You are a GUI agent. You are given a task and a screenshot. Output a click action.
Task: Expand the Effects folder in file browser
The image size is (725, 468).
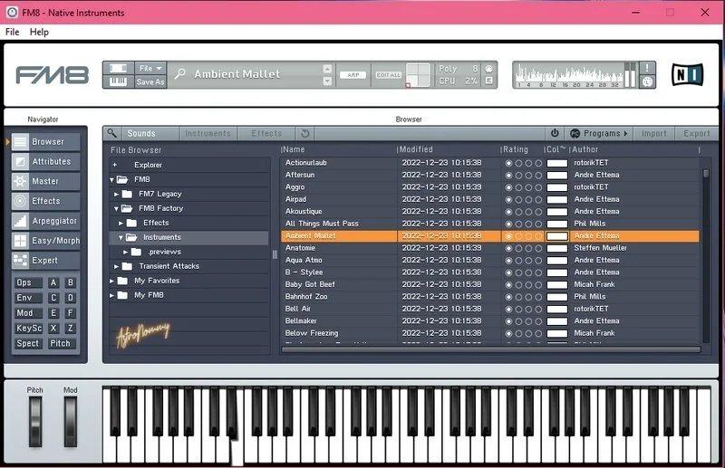(x=121, y=224)
